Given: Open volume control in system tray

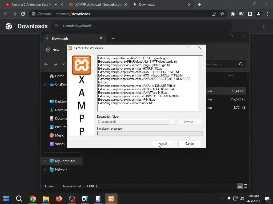Looking at the screenshot, I should click(x=242, y=199).
